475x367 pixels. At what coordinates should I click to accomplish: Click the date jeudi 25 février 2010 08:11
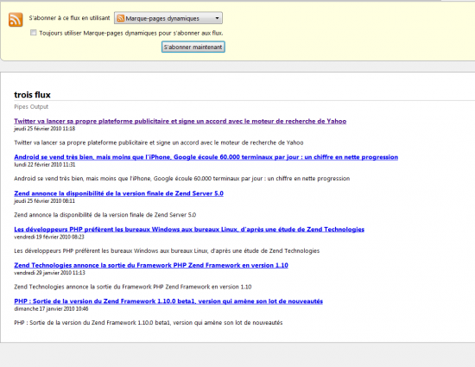45,200
